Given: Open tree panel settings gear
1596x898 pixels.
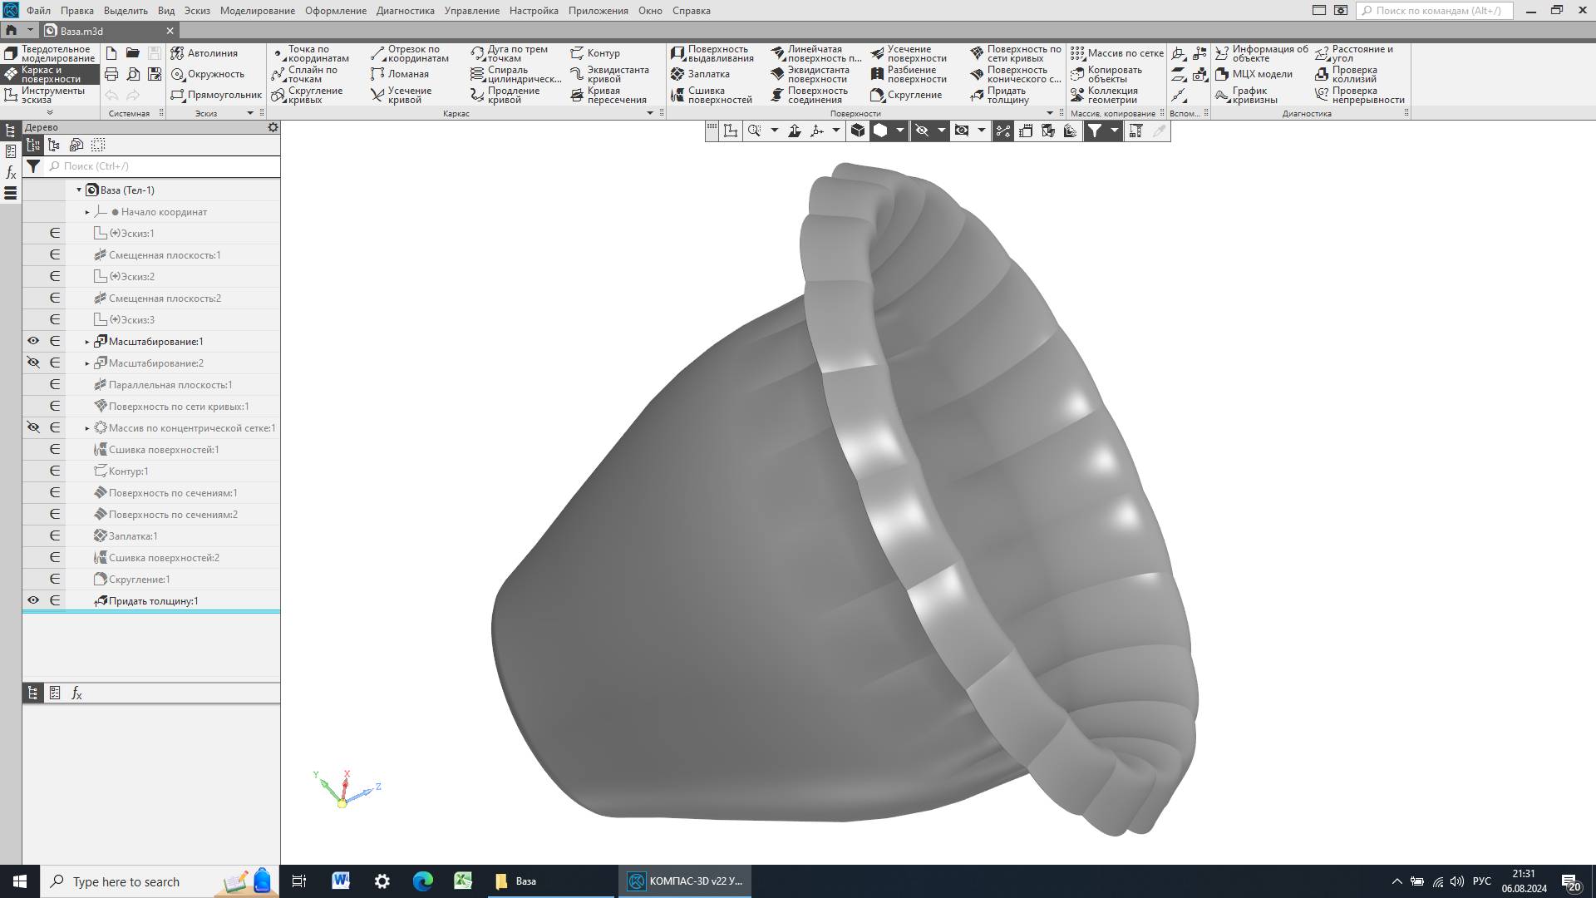Looking at the screenshot, I should point(273,127).
